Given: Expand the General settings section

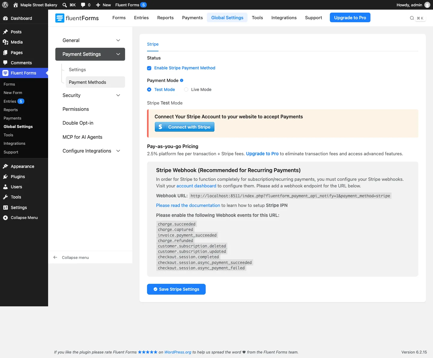Looking at the screenshot, I should [x=90, y=40].
